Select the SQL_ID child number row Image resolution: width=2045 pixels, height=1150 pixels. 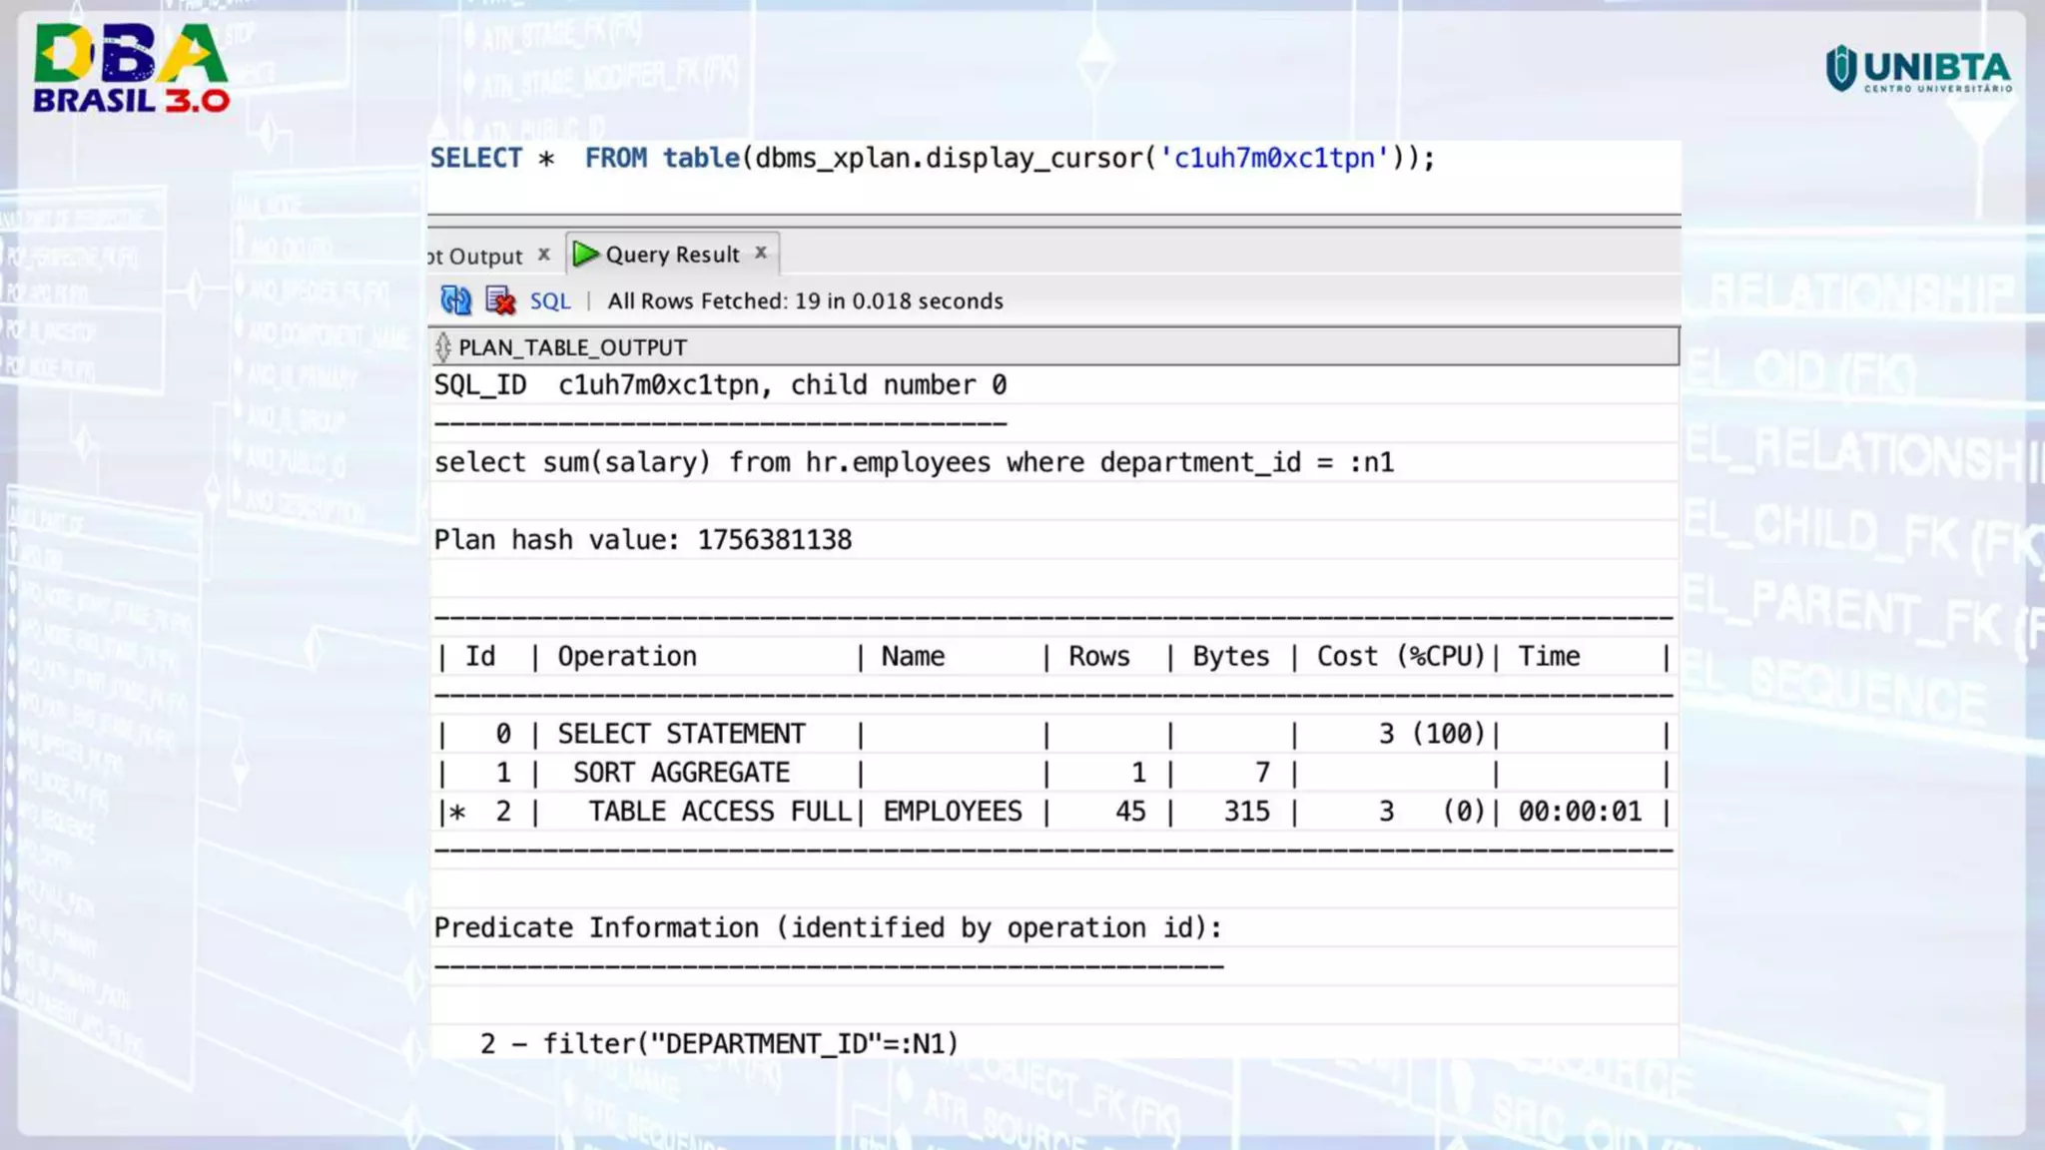coord(720,385)
